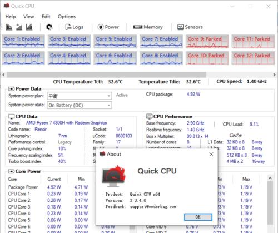The width and height of the screenshot is (278, 233).
Task: Open the Logs toolbar button
Action: point(74,27)
